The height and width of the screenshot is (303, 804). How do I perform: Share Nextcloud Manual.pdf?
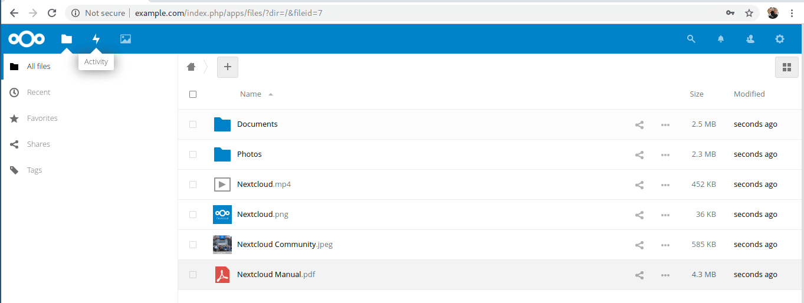coord(639,275)
